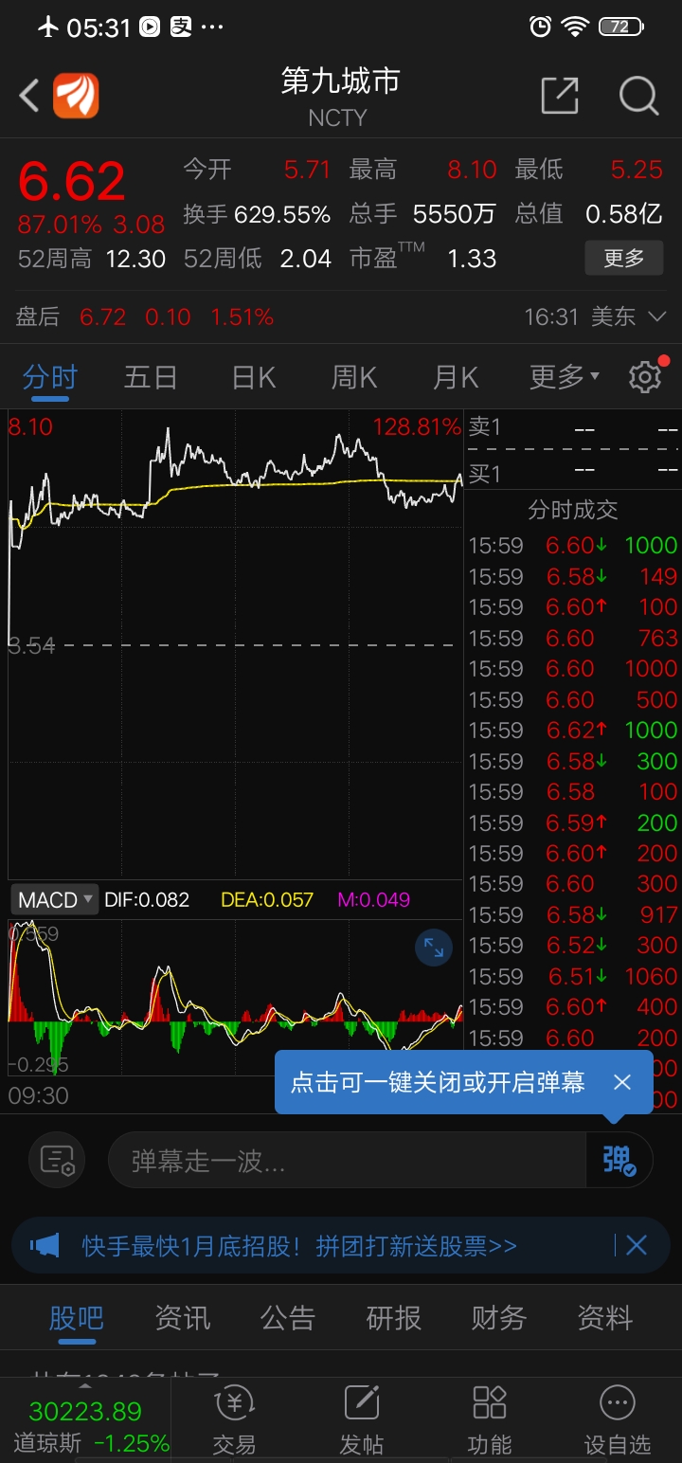Tap the DEA:0.057 value
Image resolution: width=682 pixels, height=1463 pixels.
(x=267, y=899)
